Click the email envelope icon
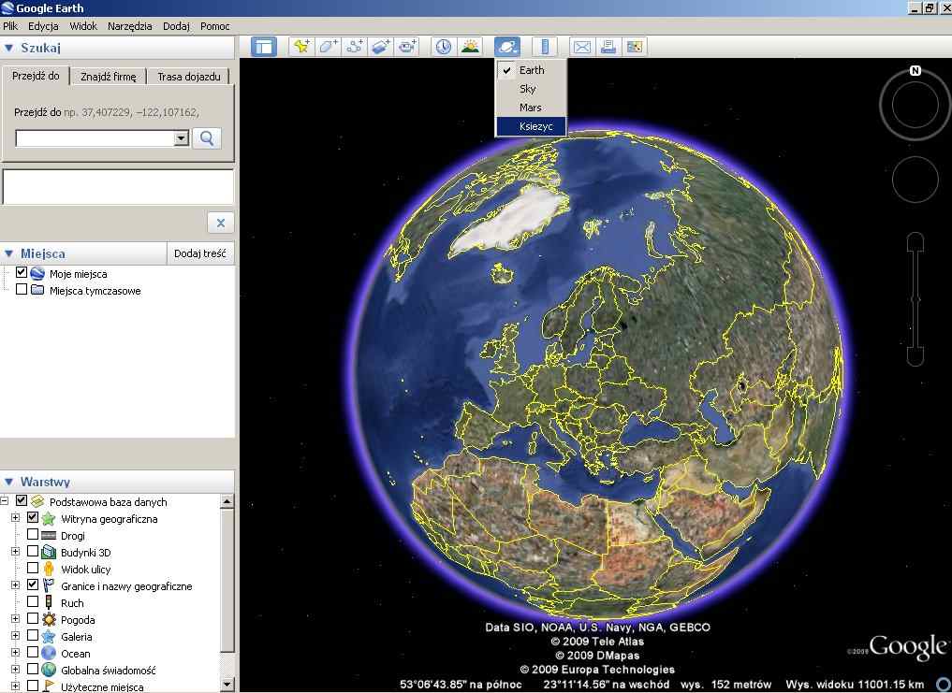952x693 pixels. [x=582, y=46]
